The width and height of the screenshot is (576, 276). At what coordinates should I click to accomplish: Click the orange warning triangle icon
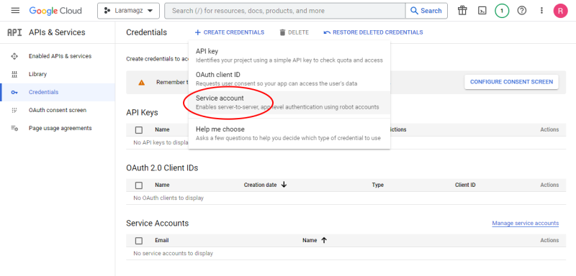pos(141,83)
